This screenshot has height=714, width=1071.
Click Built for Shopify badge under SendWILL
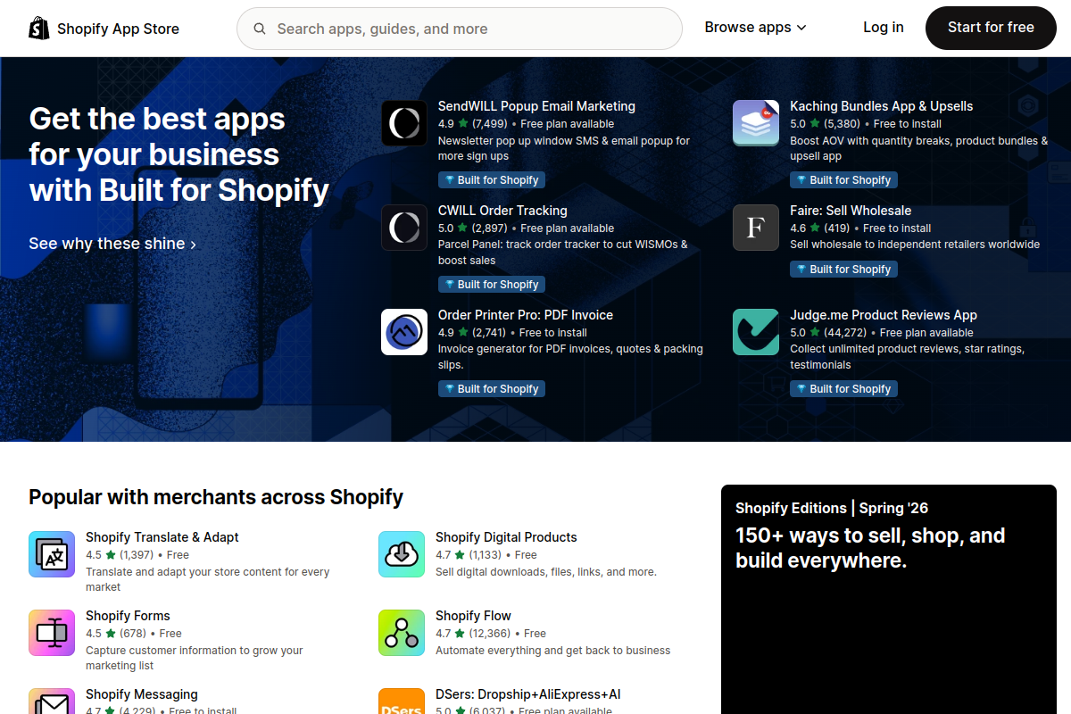tap(491, 180)
